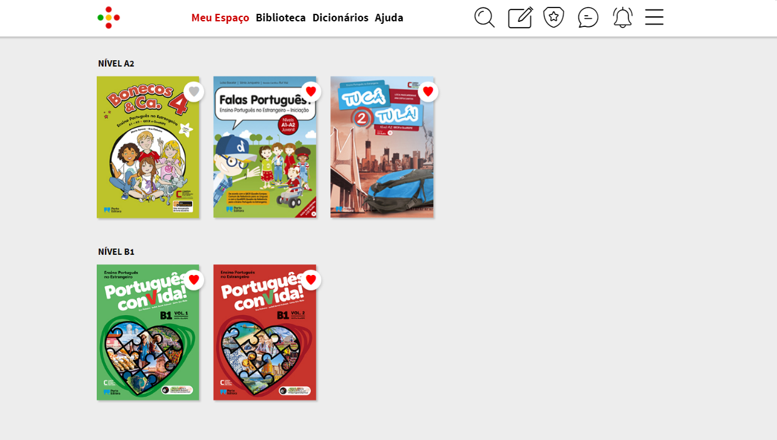Open the Bonecos & Ca. 4 book cover
The width and height of the screenshot is (777, 440).
point(148,148)
